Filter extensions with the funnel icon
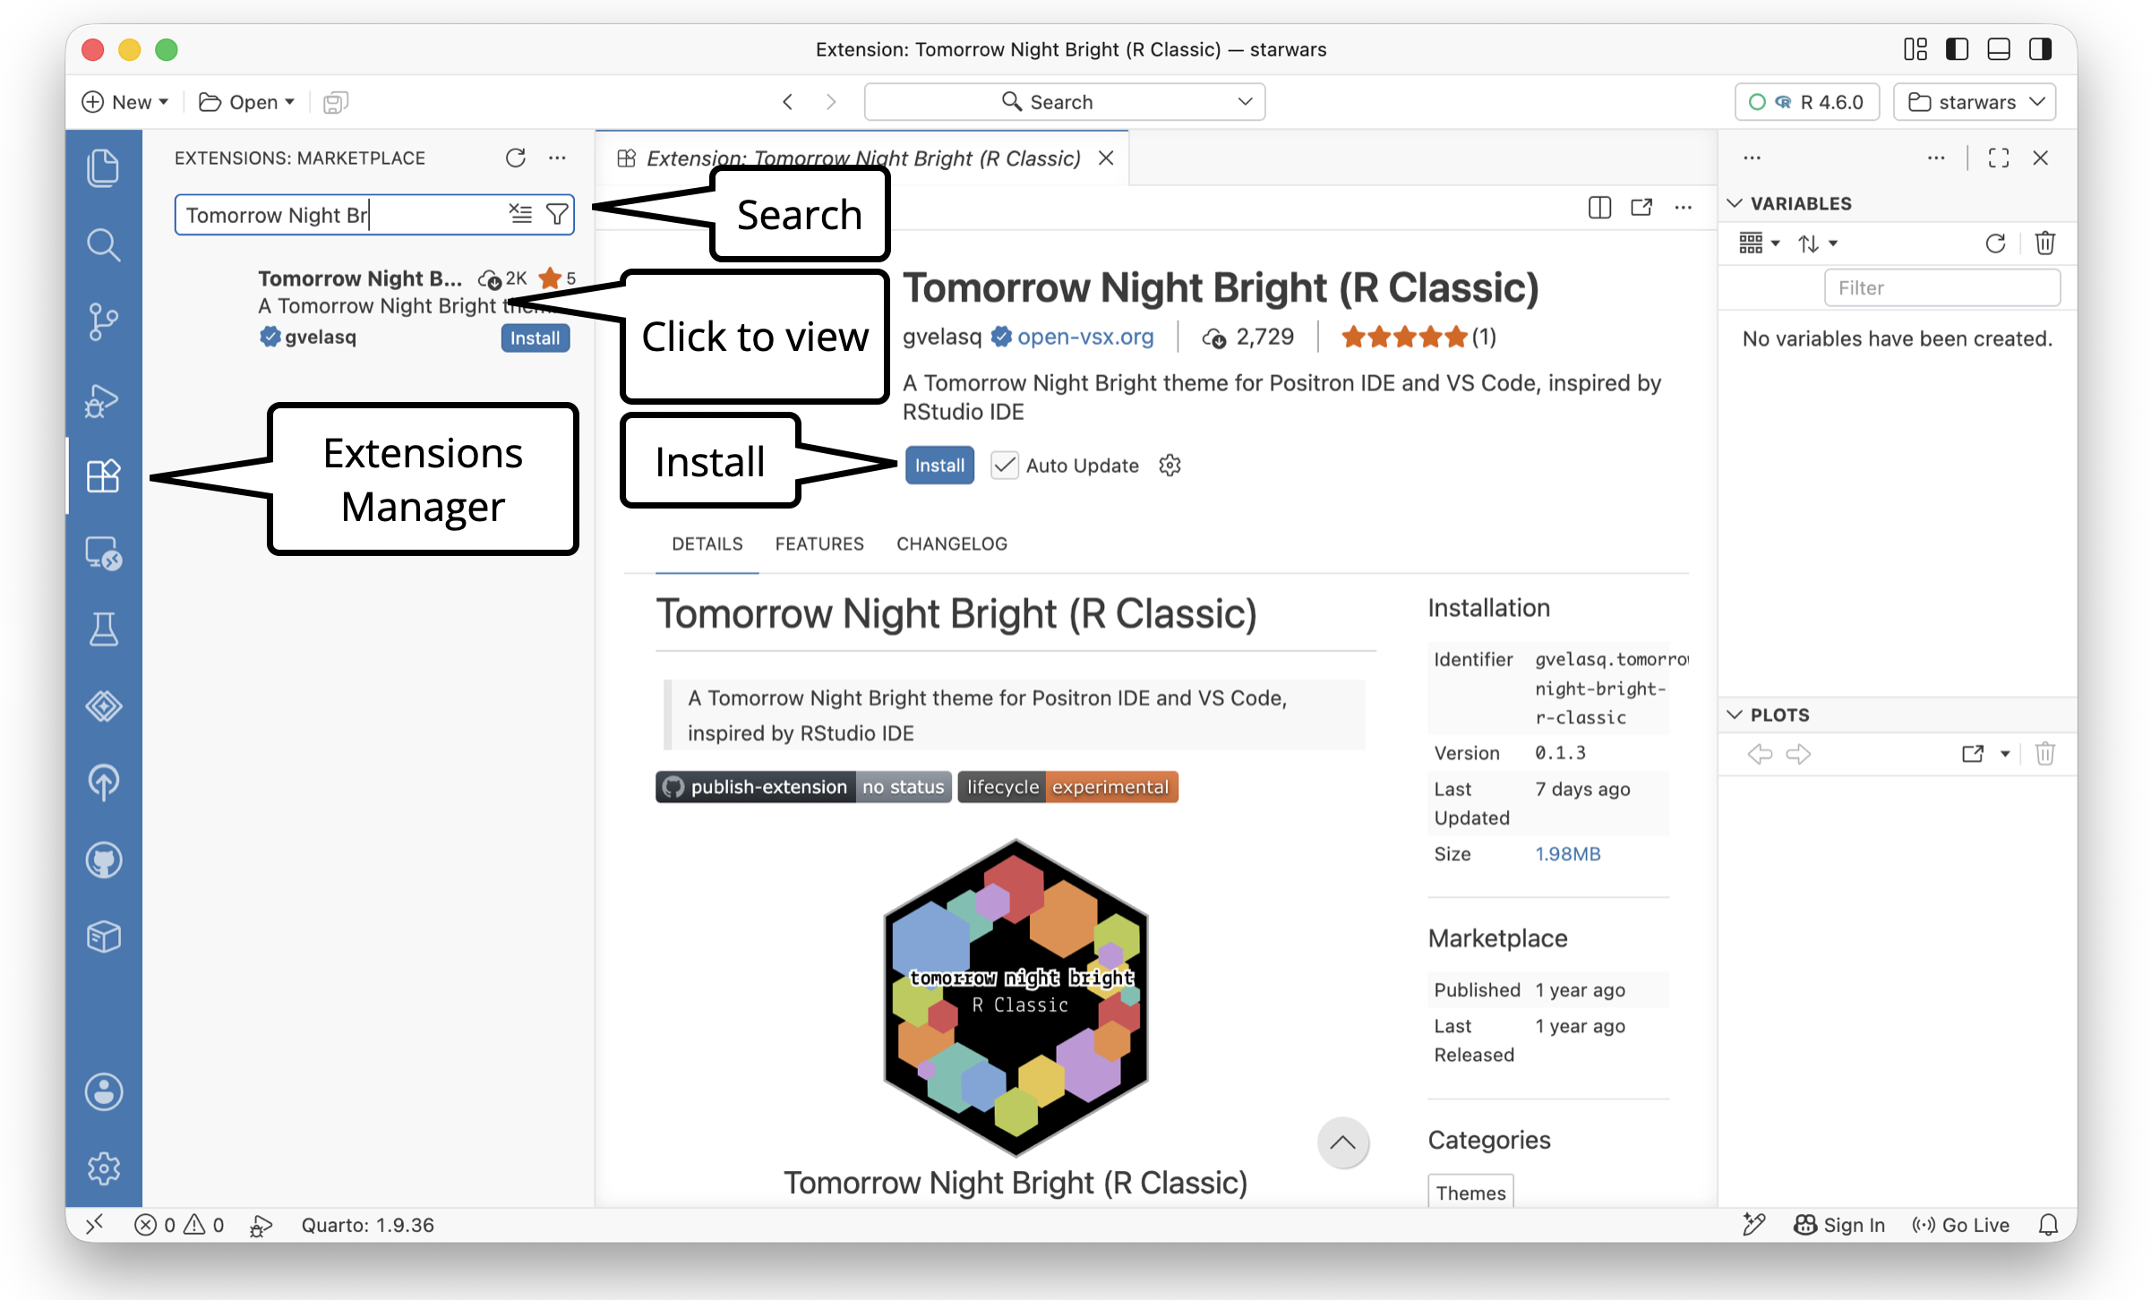This screenshot has width=2151, height=1300. click(557, 214)
